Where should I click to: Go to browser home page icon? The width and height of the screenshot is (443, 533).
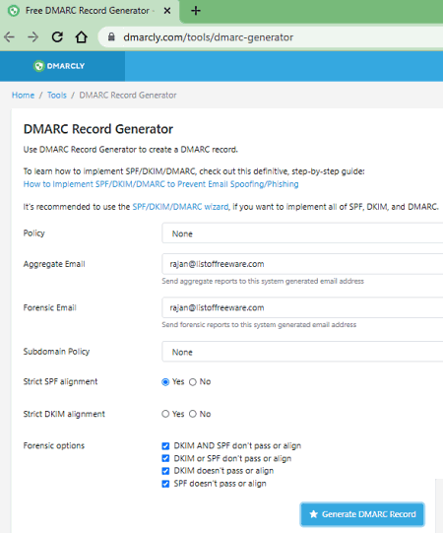point(81,37)
